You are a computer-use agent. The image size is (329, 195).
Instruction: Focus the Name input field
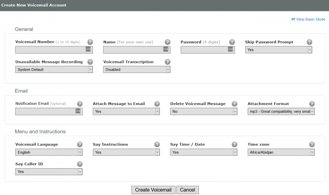click(137, 50)
